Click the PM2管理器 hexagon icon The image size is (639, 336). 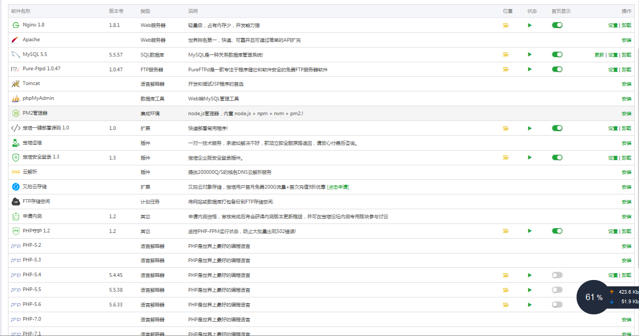pyautogui.click(x=15, y=113)
